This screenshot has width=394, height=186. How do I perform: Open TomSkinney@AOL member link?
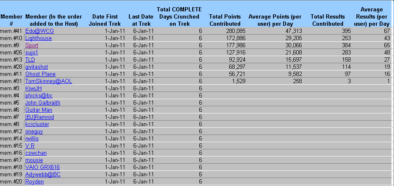[48, 81]
